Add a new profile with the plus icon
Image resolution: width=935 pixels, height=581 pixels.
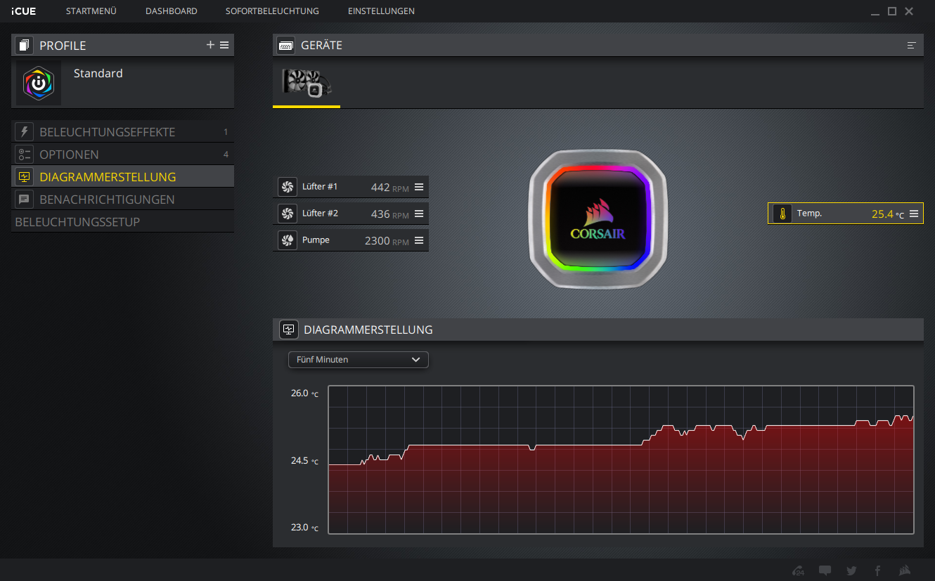tap(210, 45)
